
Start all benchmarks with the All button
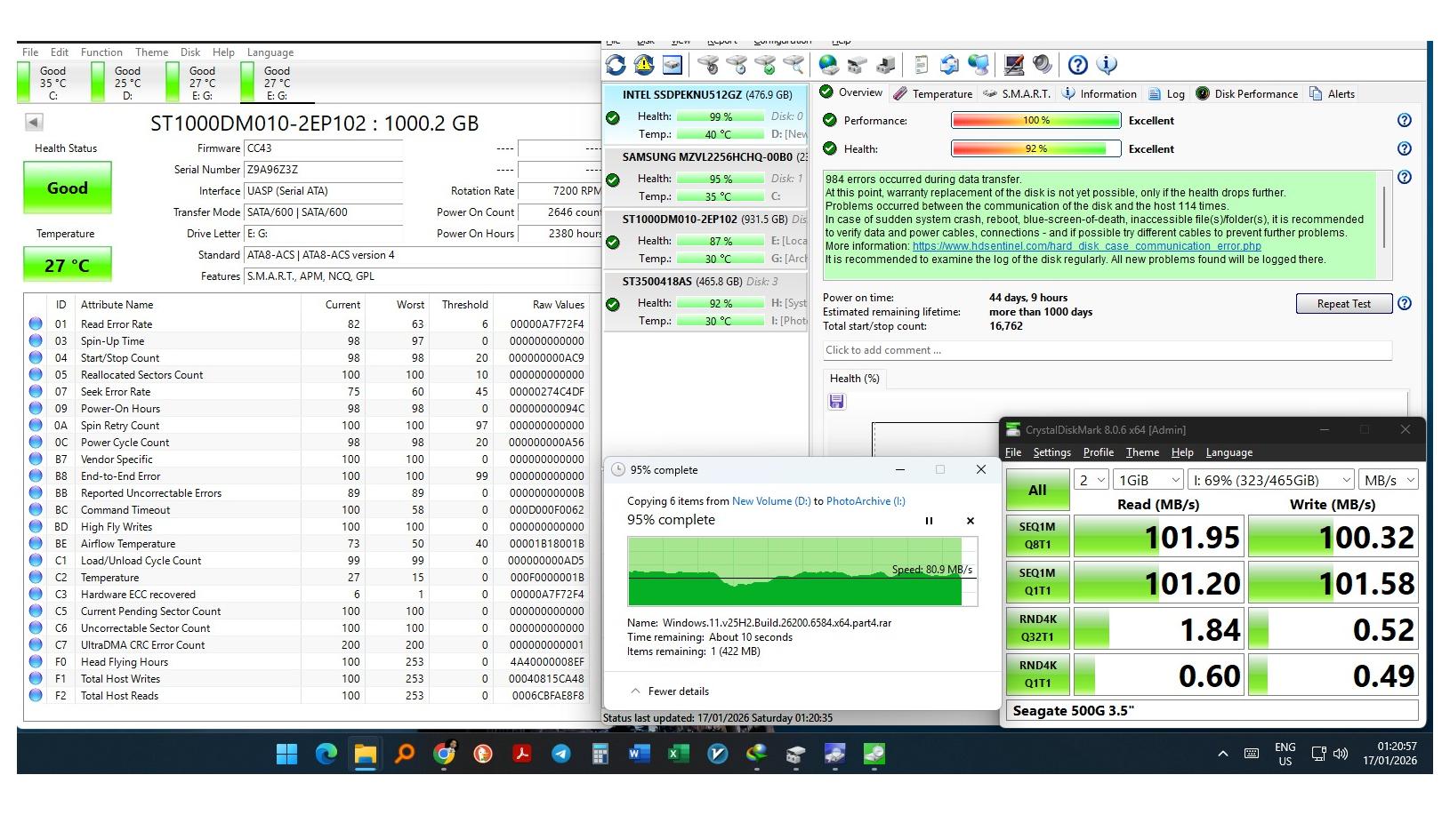pos(1036,490)
